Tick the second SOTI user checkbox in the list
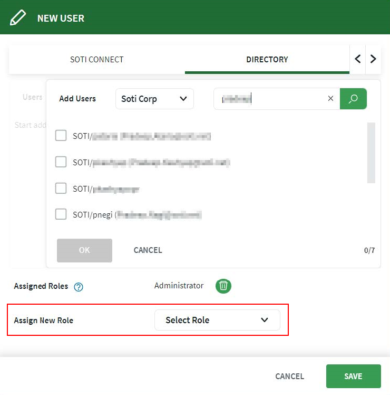Image resolution: width=390 pixels, height=395 pixels. (61, 162)
